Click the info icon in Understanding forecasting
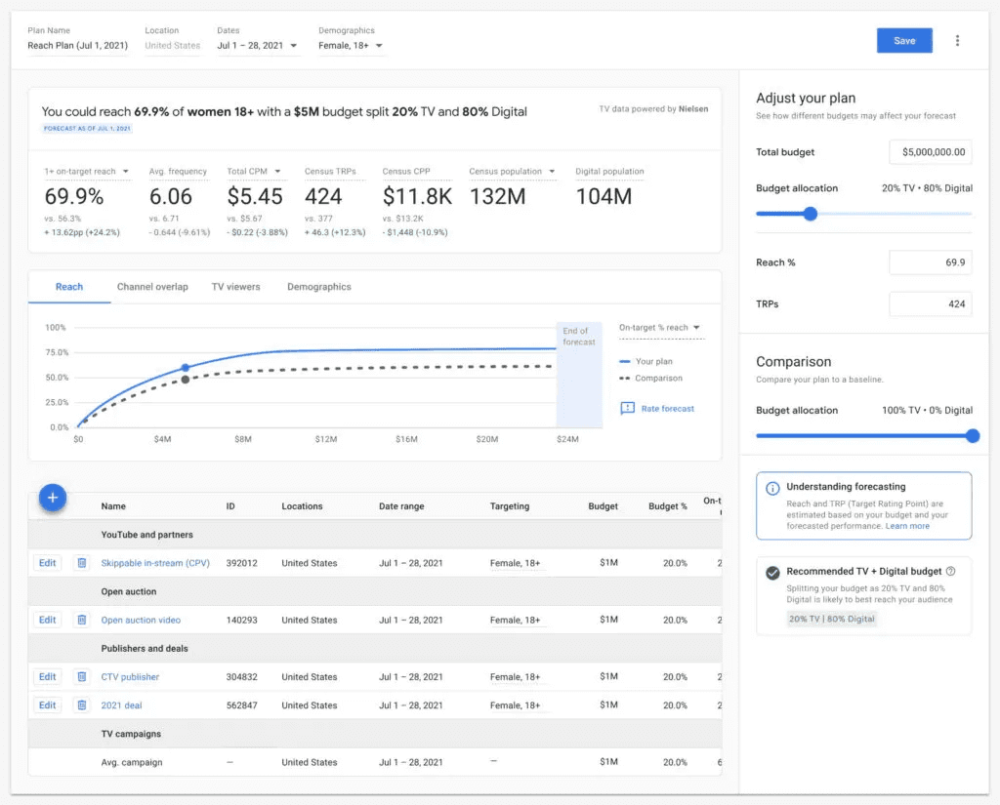1000x805 pixels. click(772, 487)
